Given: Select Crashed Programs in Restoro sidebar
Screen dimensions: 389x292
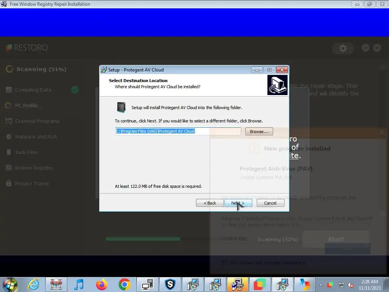Looking at the screenshot, I should pyautogui.click(x=37, y=121).
